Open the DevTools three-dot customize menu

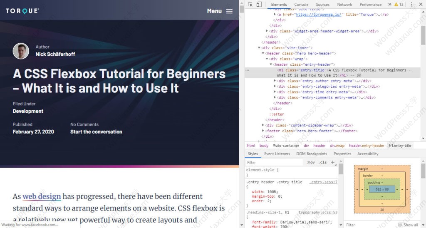(x=411, y=4)
